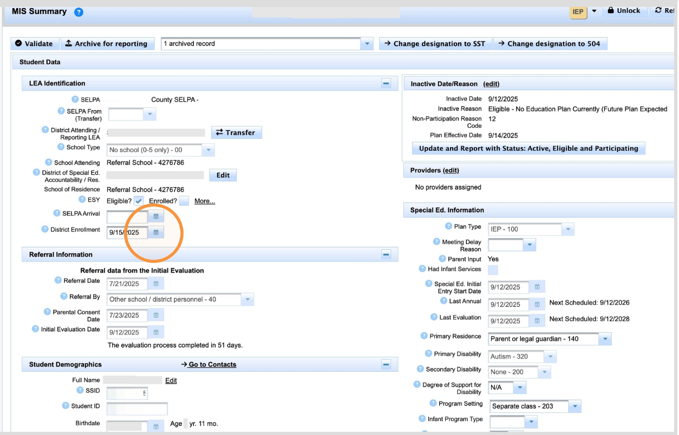Open the Student ID help icon
This screenshot has height=435, width=679.
[x=66, y=406]
